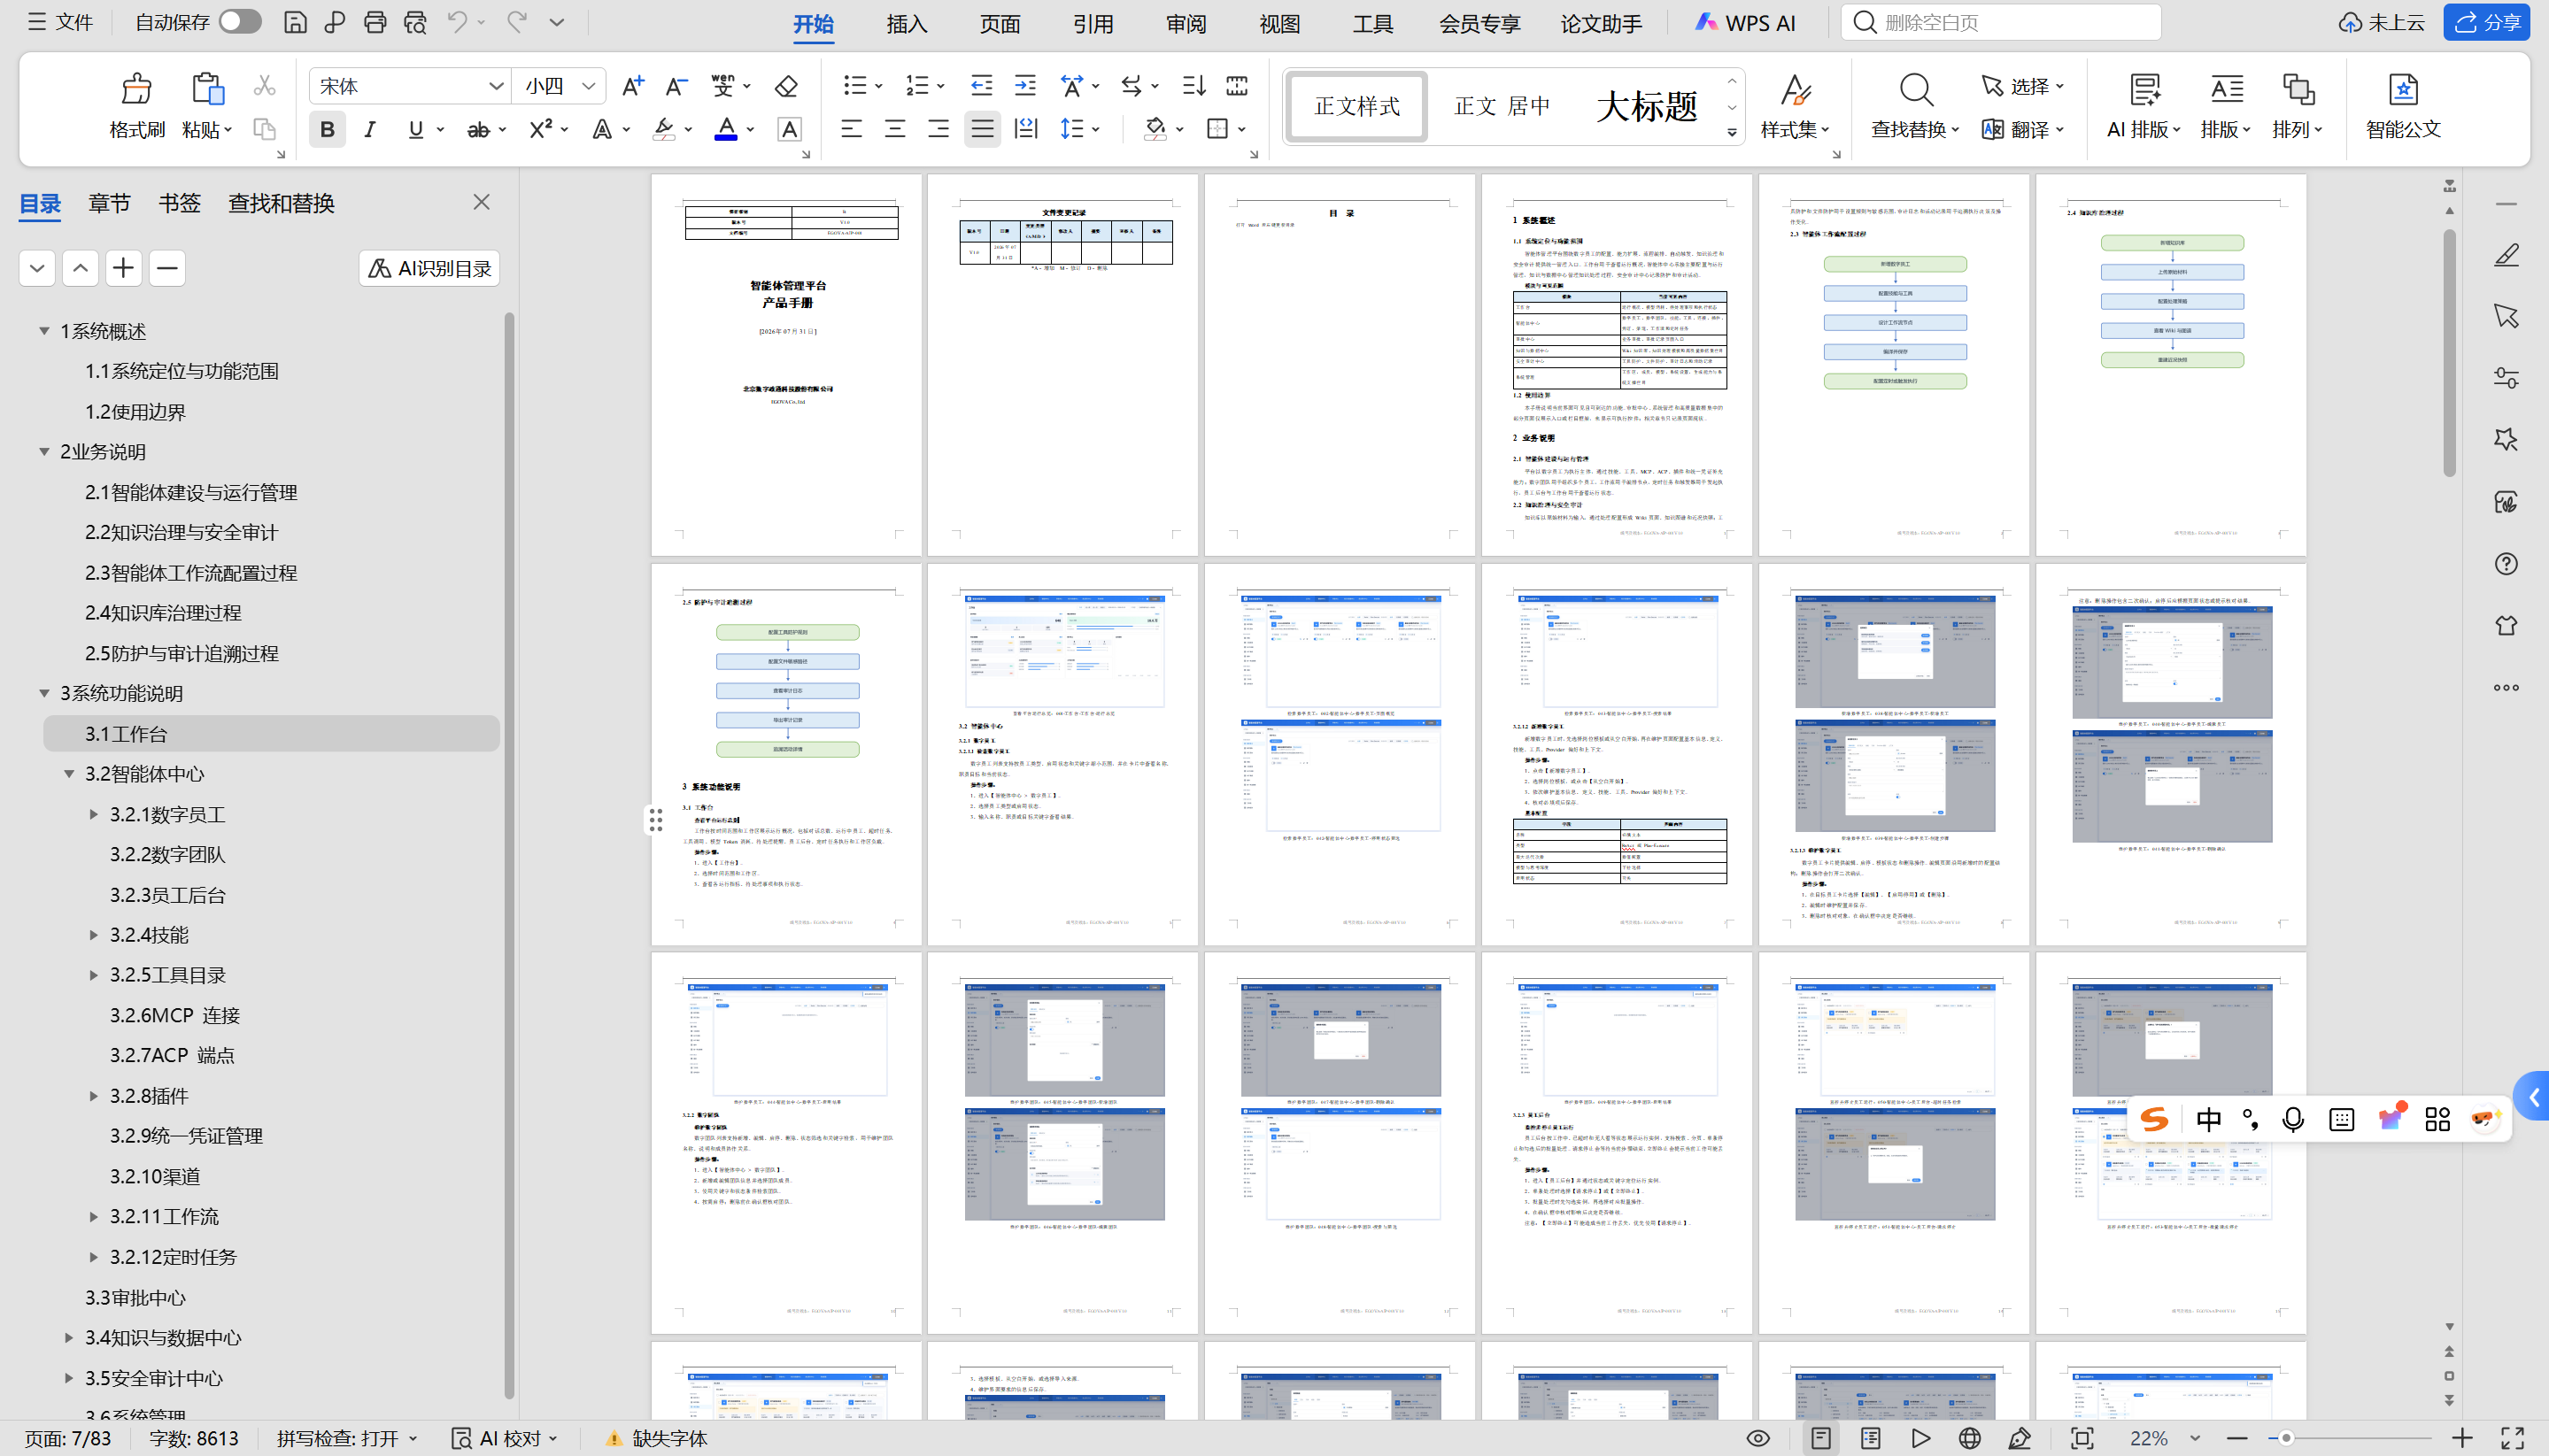2549x1456 pixels.
Task: Toggle the 自动保存 auto-save switch
Action: (240, 22)
